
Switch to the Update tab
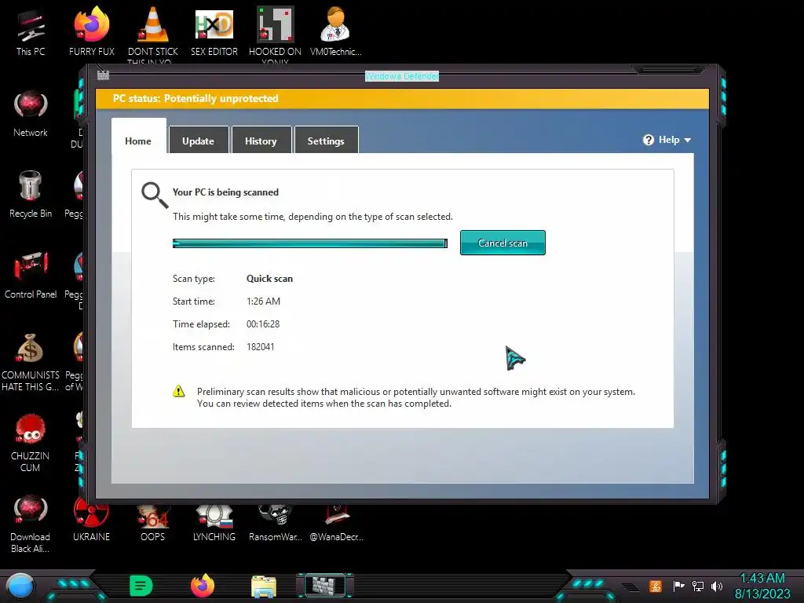(199, 141)
